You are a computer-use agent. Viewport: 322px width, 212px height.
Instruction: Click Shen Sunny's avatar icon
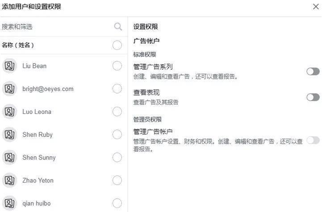9,158
